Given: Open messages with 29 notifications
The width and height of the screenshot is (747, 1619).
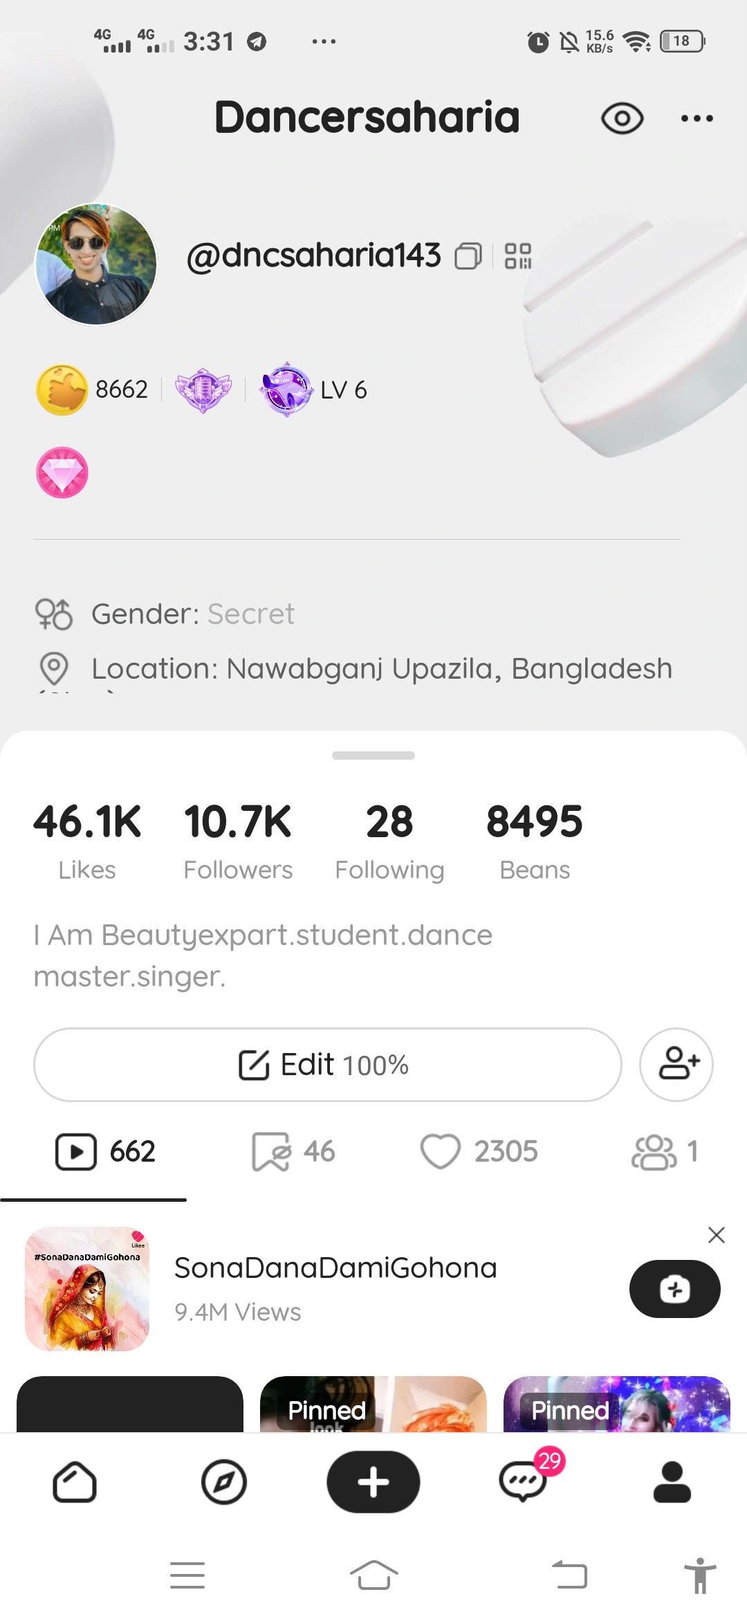Looking at the screenshot, I should point(524,1482).
